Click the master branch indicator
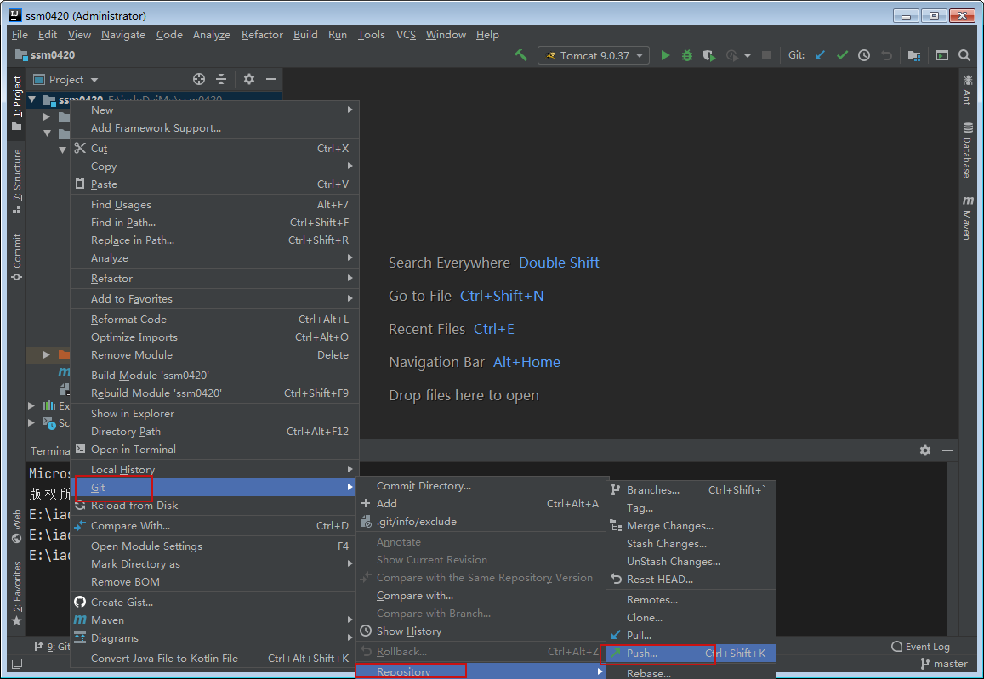The image size is (984, 679). tap(944, 664)
